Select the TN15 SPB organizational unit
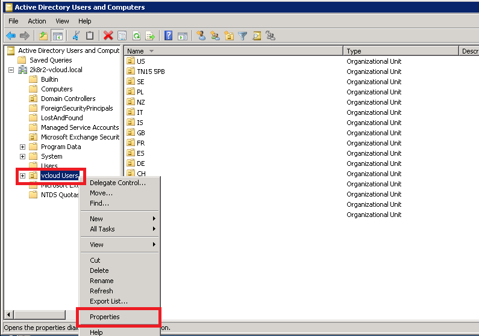The width and height of the screenshot is (479, 336). [x=151, y=72]
